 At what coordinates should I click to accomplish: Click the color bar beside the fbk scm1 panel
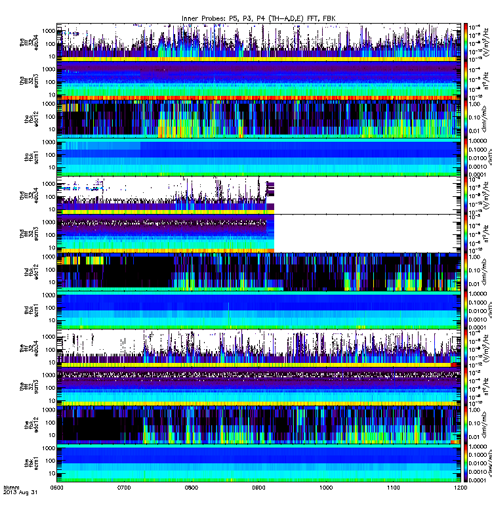click(466, 463)
